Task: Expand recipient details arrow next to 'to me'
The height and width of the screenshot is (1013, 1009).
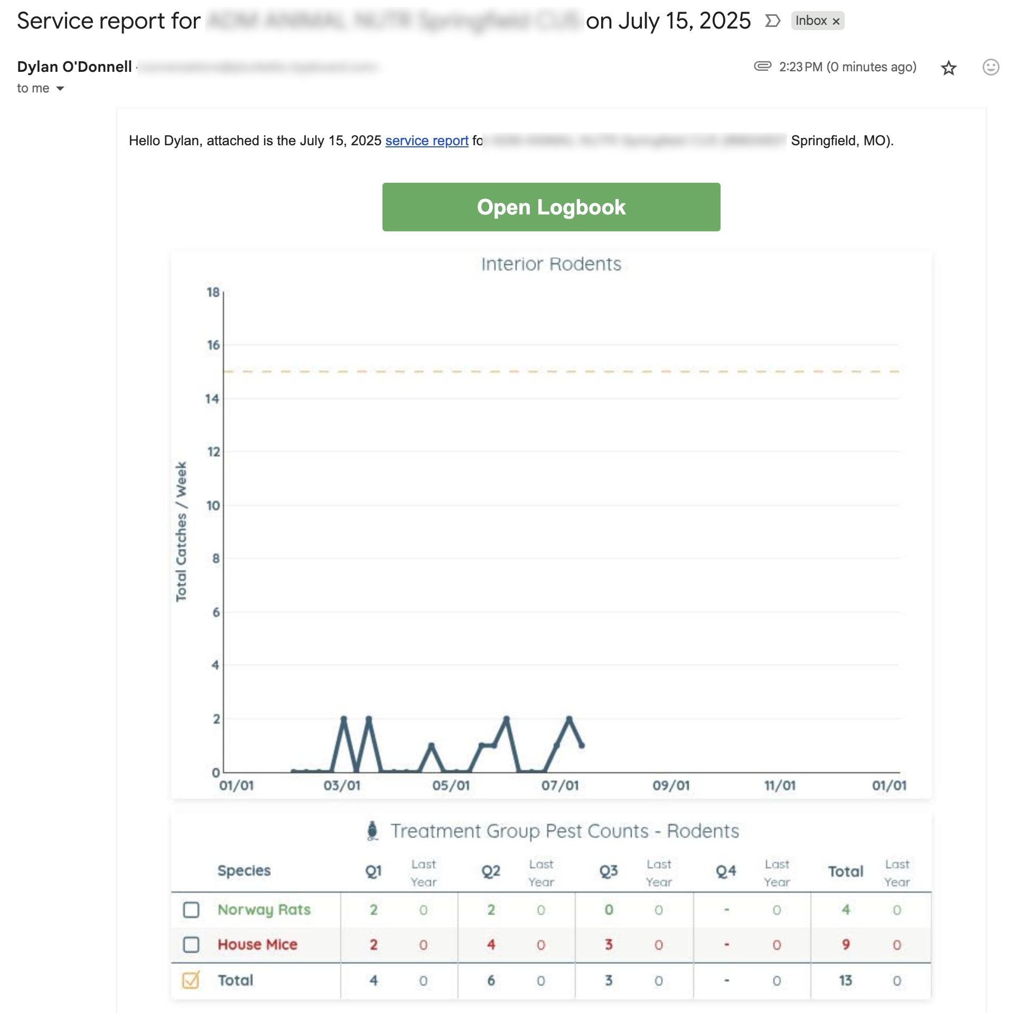Action: (x=60, y=88)
